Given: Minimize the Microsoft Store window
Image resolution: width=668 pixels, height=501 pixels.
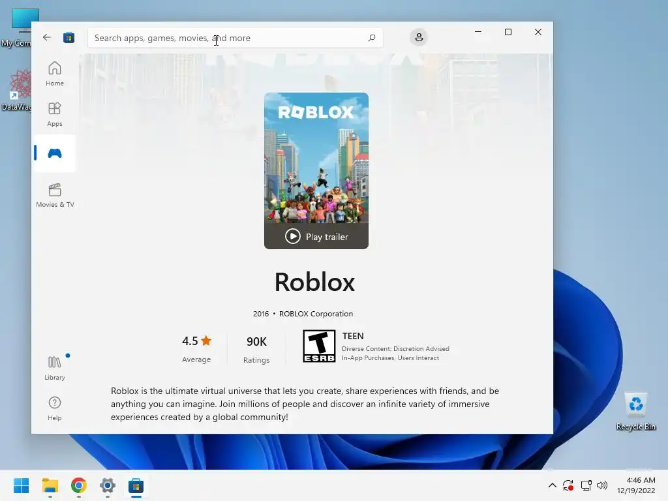Looking at the screenshot, I should pyautogui.click(x=478, y=32).
